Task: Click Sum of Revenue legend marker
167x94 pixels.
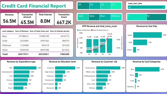Action: [x=77, y=30]
